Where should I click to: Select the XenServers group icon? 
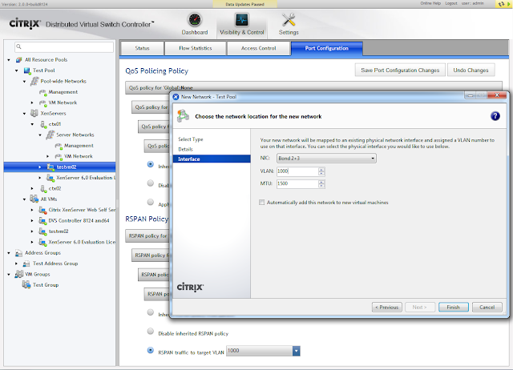pos(34,113)
